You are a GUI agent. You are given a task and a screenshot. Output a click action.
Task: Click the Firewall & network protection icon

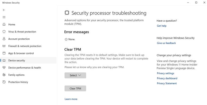[4, 46]
